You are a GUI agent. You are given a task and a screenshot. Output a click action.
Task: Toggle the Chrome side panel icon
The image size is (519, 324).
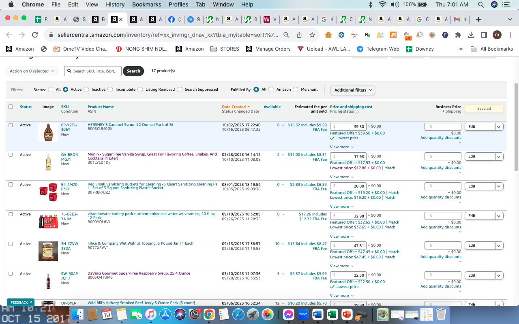pyautogui.click(x=484, y=35)
